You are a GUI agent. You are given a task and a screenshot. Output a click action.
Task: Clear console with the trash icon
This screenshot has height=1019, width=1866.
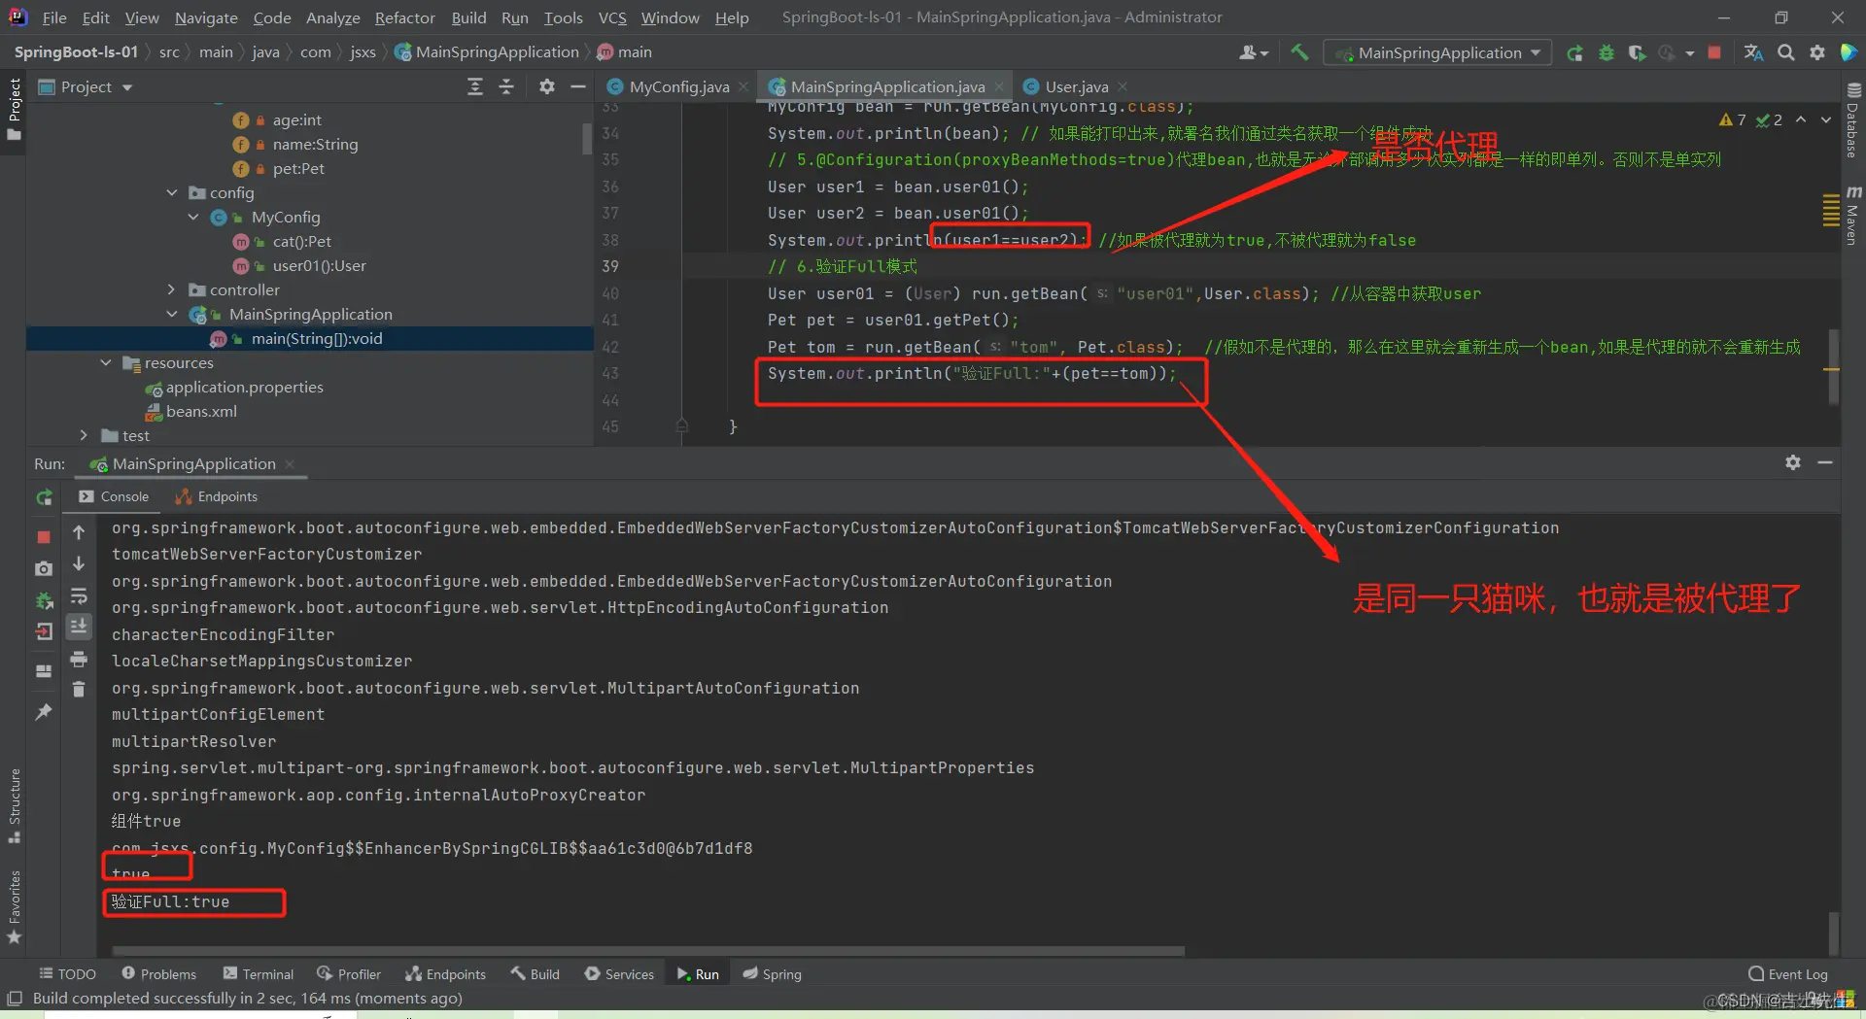(x=79, y=690)
